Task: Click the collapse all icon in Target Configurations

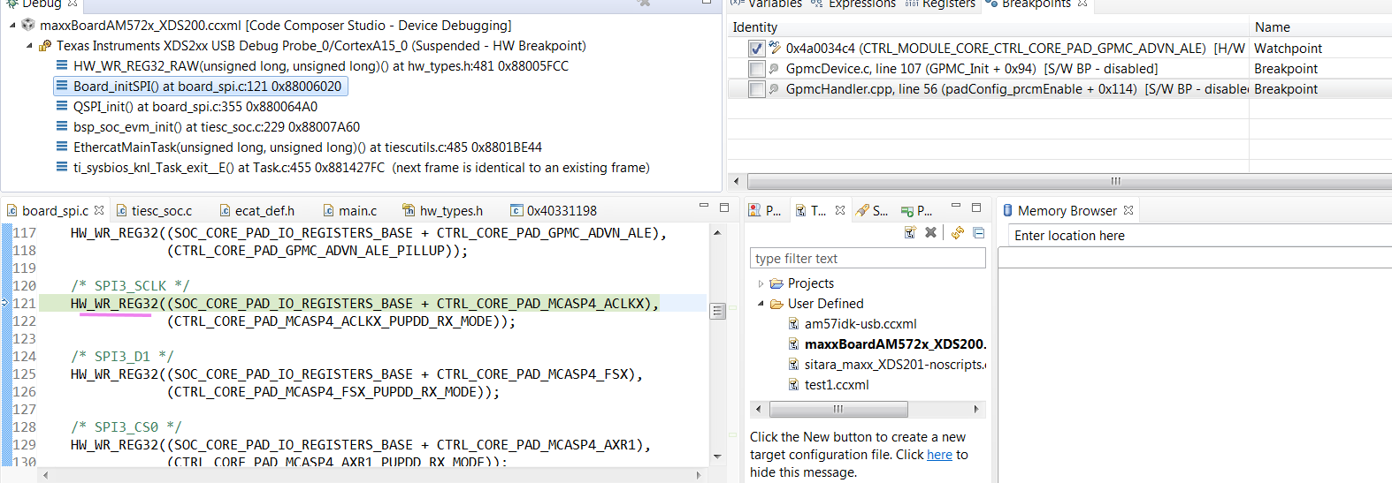Action: (x=978, y=232)
